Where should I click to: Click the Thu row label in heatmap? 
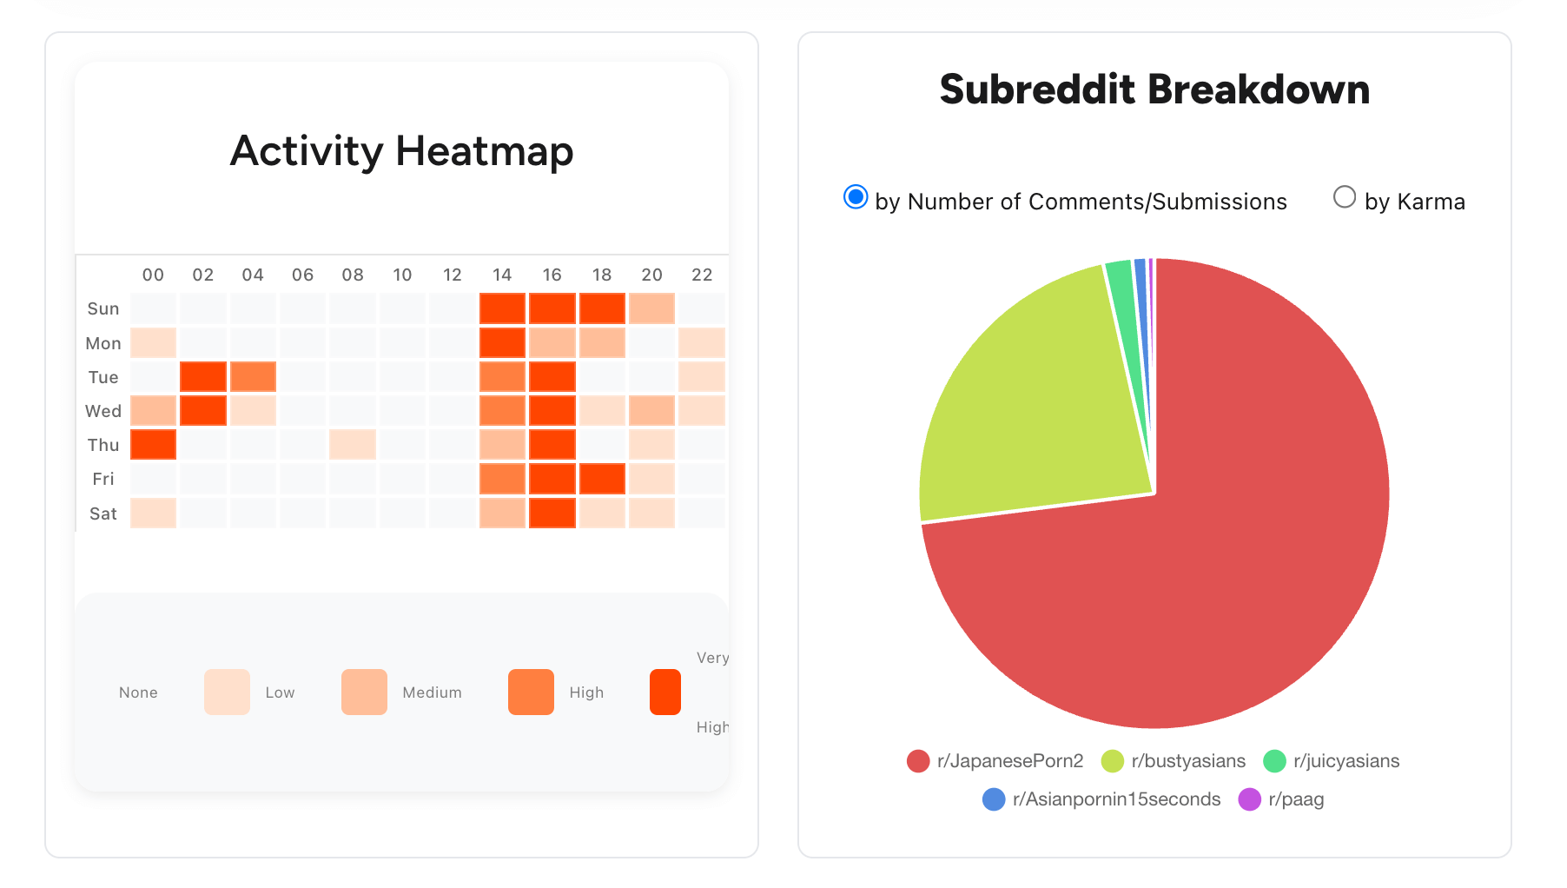click(102, 445)
